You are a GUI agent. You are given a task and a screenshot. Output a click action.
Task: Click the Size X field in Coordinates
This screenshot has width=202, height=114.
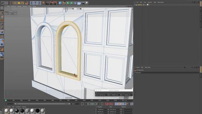pyautogui.click(x=115, y=110)
